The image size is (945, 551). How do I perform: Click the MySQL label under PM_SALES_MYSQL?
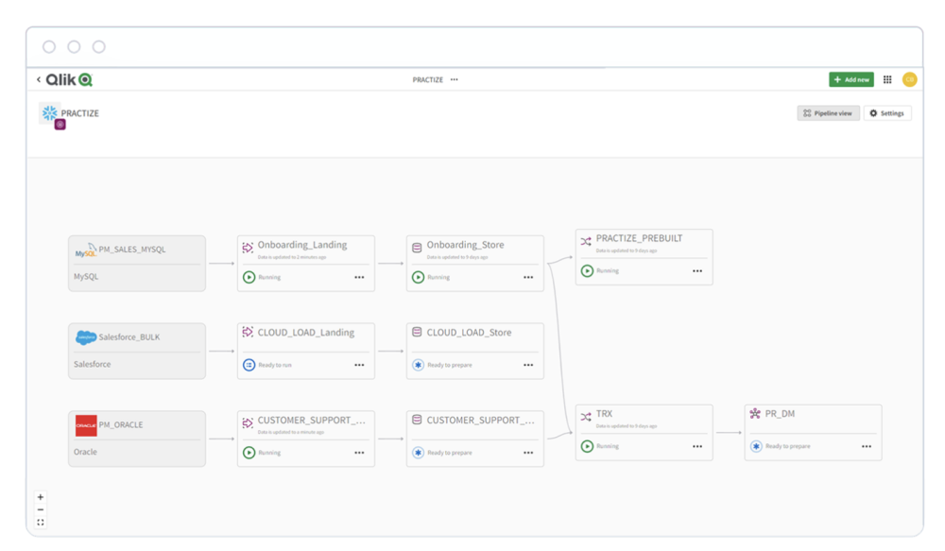(x=86, y=277)
